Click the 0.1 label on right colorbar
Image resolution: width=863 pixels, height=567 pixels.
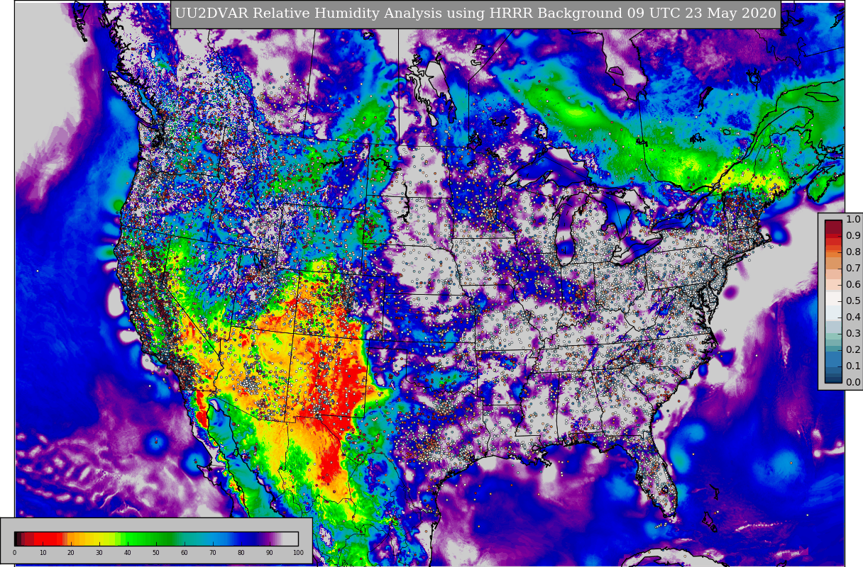click(853, 366)
